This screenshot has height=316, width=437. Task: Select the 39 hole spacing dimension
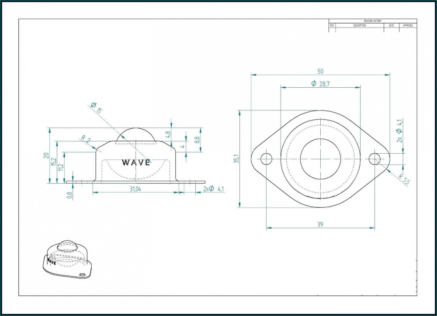320,224
